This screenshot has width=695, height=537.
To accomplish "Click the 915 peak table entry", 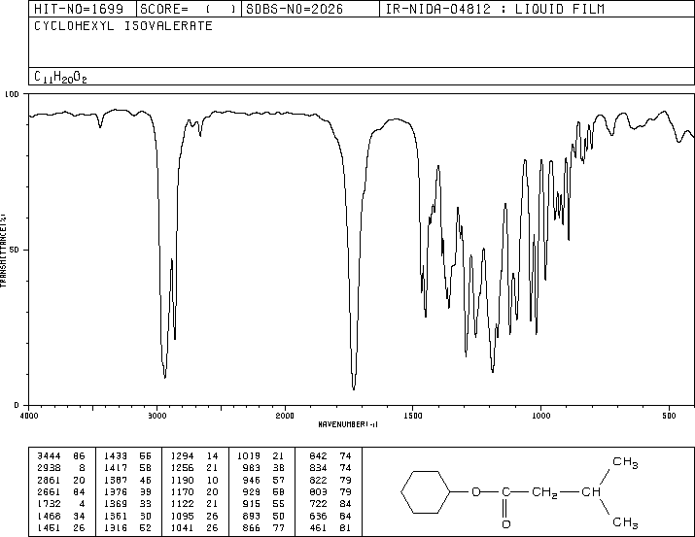I will point(264,504).
